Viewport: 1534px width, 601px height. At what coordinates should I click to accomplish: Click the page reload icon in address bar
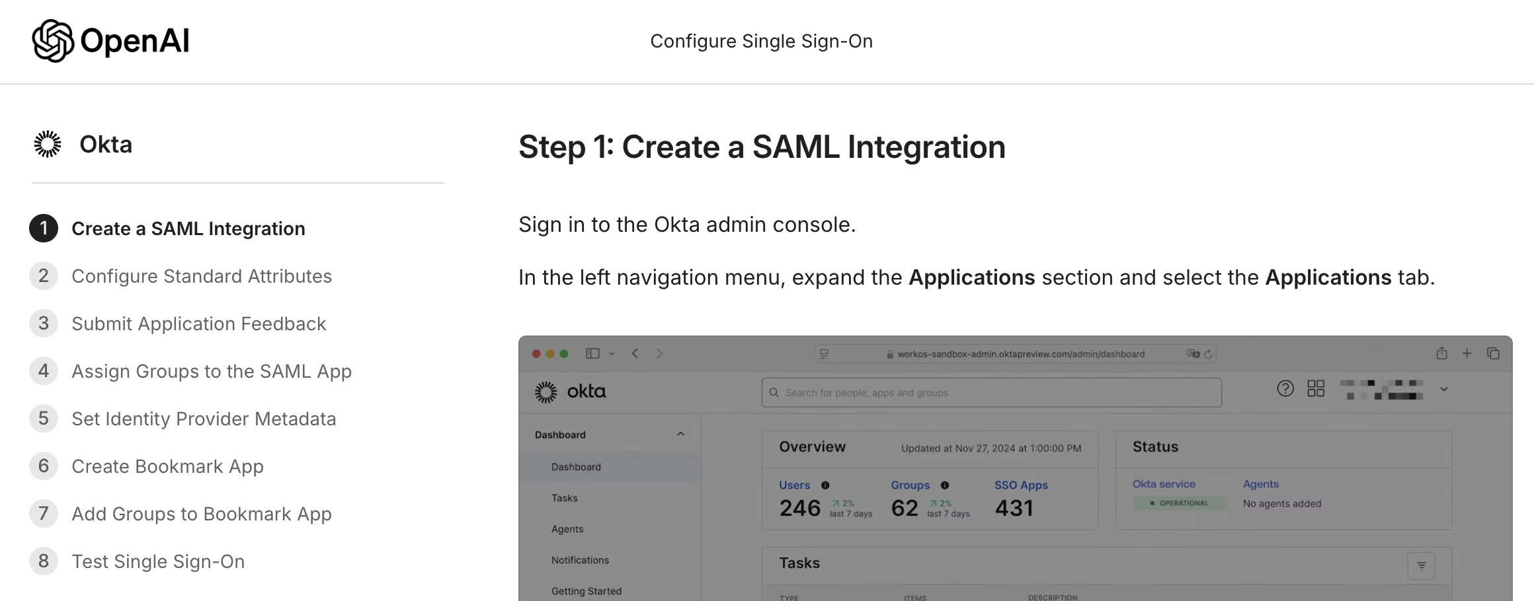(1208, 353)
